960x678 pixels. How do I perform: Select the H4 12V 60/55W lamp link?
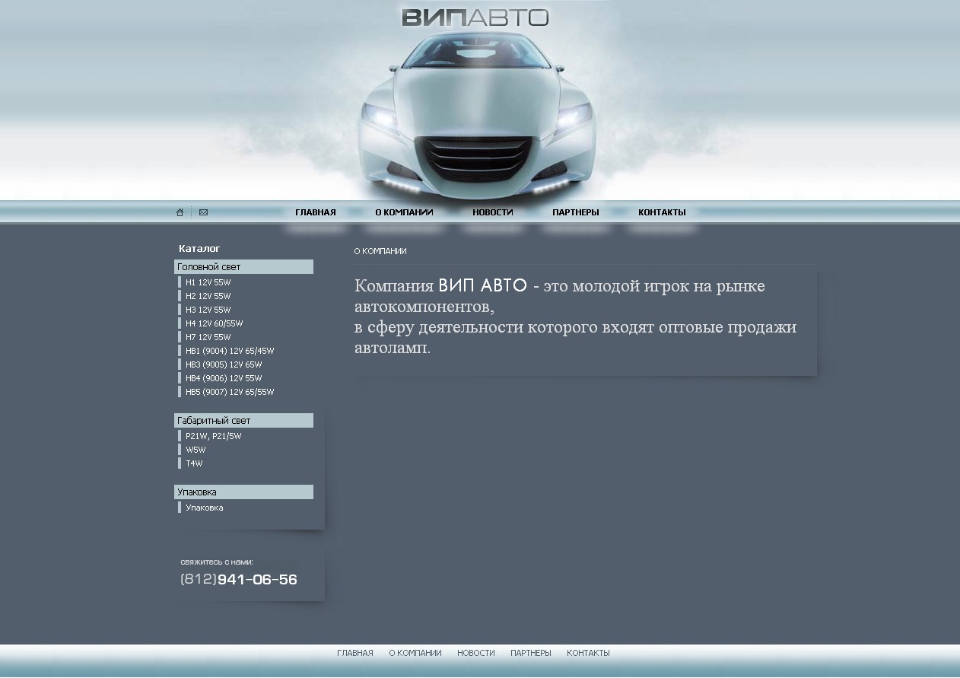[213, 323]
